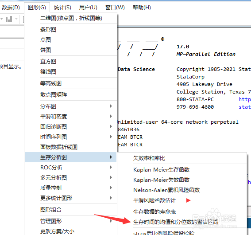The width and height of the screenshot is (251, 235).
Task: Expand the 平滑和密度 submenu
Action: pos(71,116)
